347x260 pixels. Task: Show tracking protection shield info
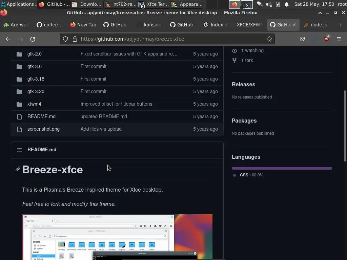pos(65,39)
